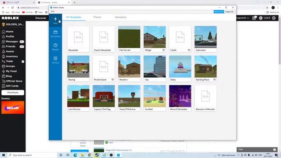Select the Team/FFA Arena template

129,98
